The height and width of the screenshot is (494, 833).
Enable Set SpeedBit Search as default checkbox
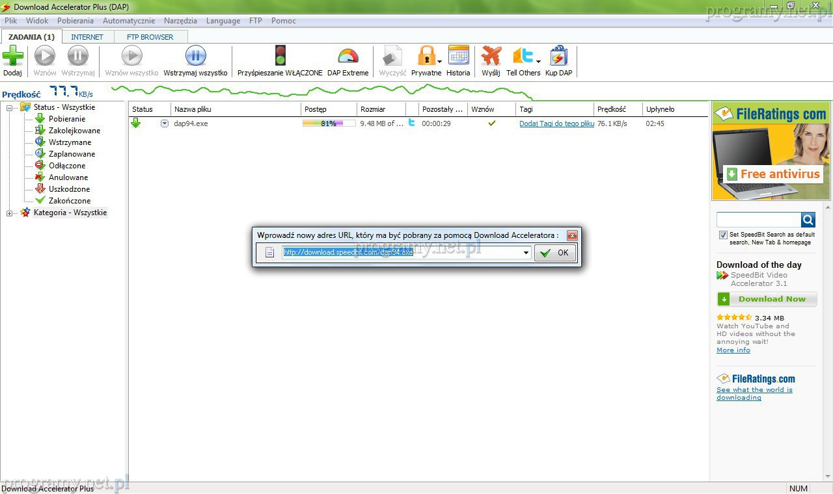tap(723, 235)
